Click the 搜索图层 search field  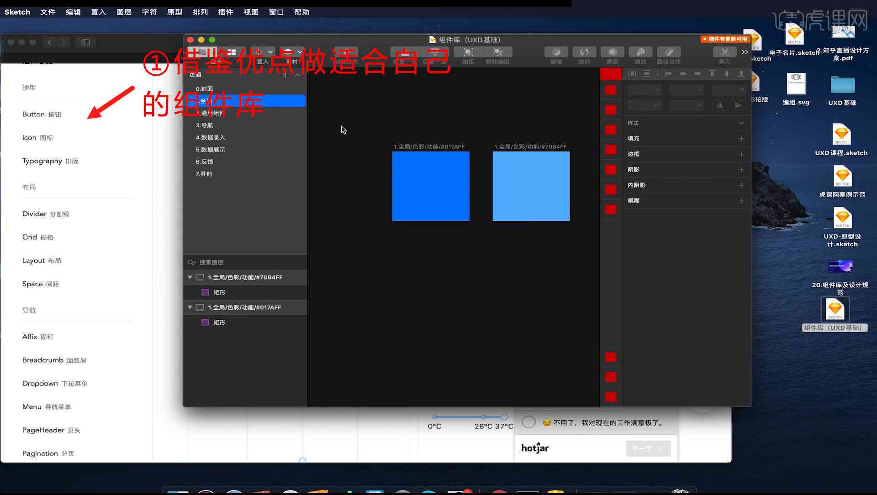coord(245,262)
